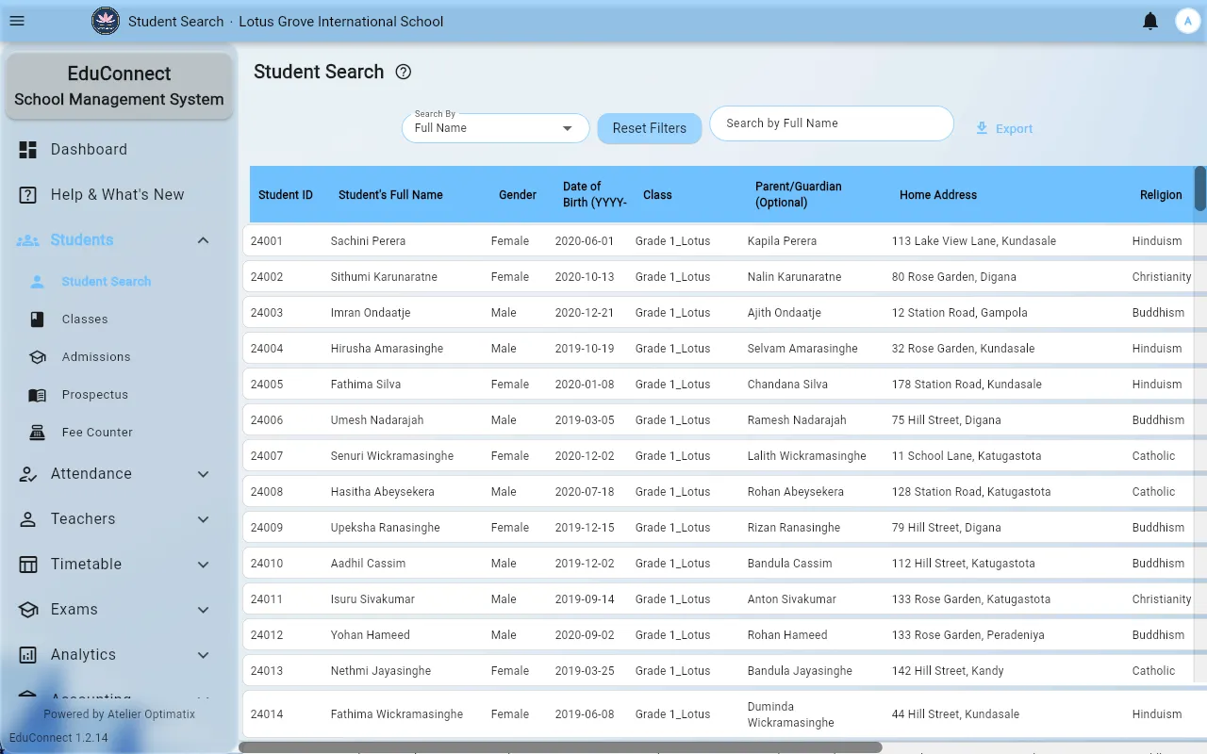Image resolution: width=1207 pixels, height=754 pixels.
Task: Click the Help & What's New icon
Action: point(28,195)
